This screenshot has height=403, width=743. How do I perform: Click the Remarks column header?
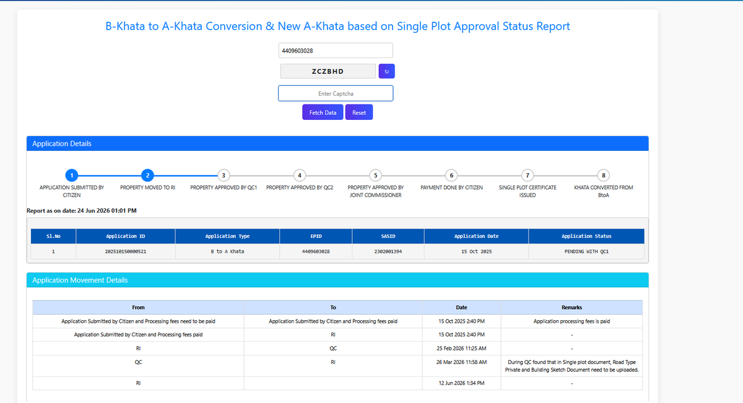(x=572, y=307)
